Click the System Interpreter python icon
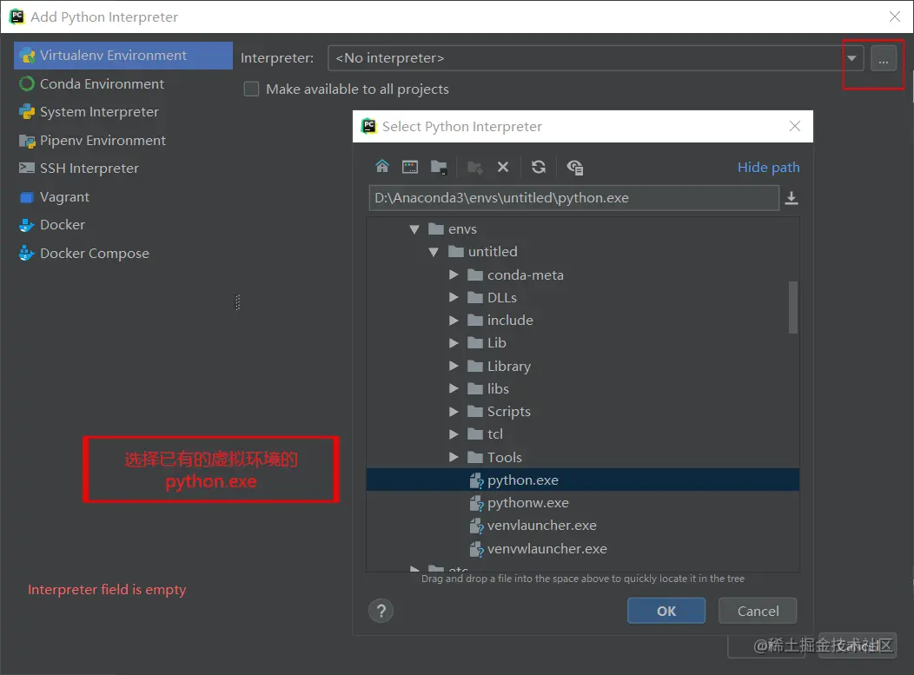914x675 pixels. click(x=27, y=112)
